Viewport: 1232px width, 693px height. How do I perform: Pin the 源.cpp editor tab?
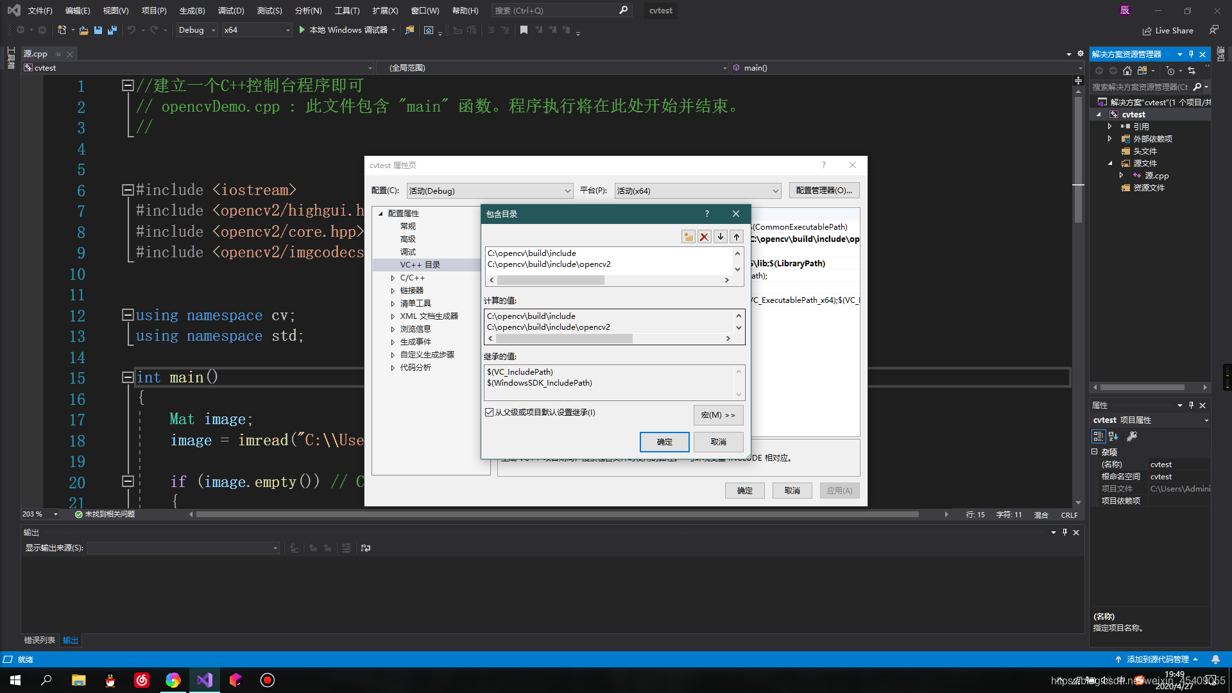point(58,54)
